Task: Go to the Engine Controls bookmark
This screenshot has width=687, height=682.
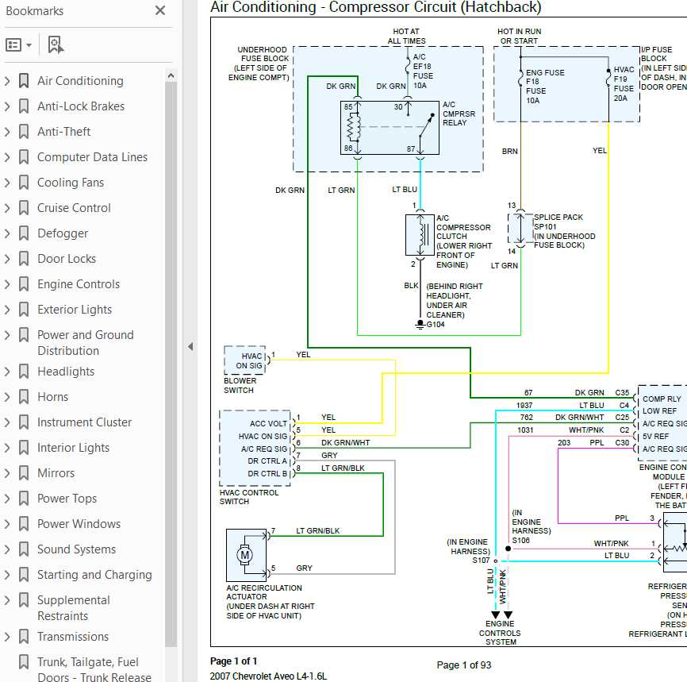Action: [x=79, y=285]
